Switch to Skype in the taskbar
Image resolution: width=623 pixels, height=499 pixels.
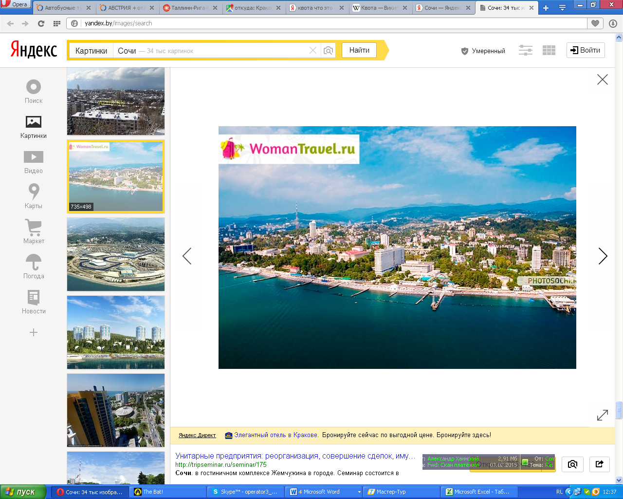click(x=246, y=492)
